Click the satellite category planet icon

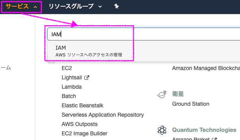tap(162, 94)
